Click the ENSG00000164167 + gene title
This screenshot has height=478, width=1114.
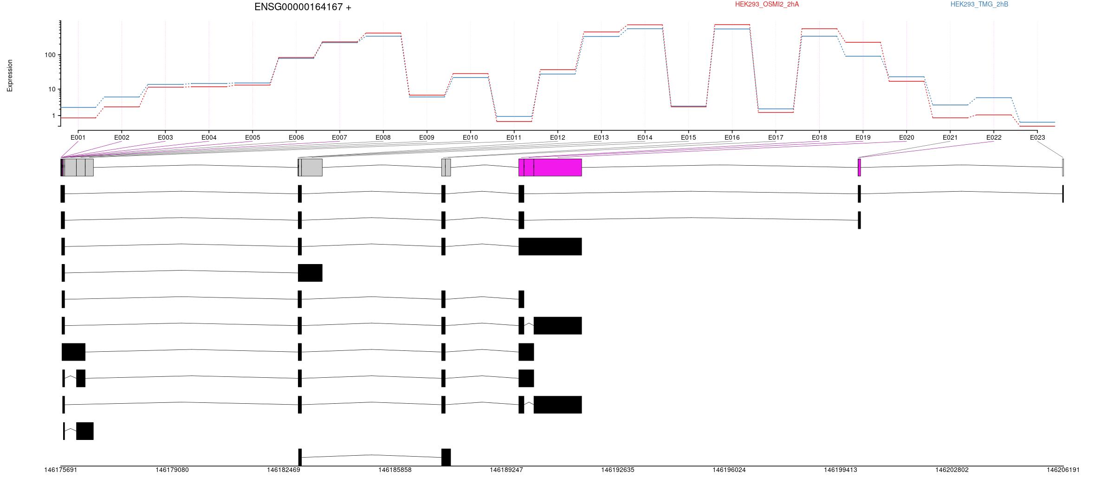coord(303,7)
